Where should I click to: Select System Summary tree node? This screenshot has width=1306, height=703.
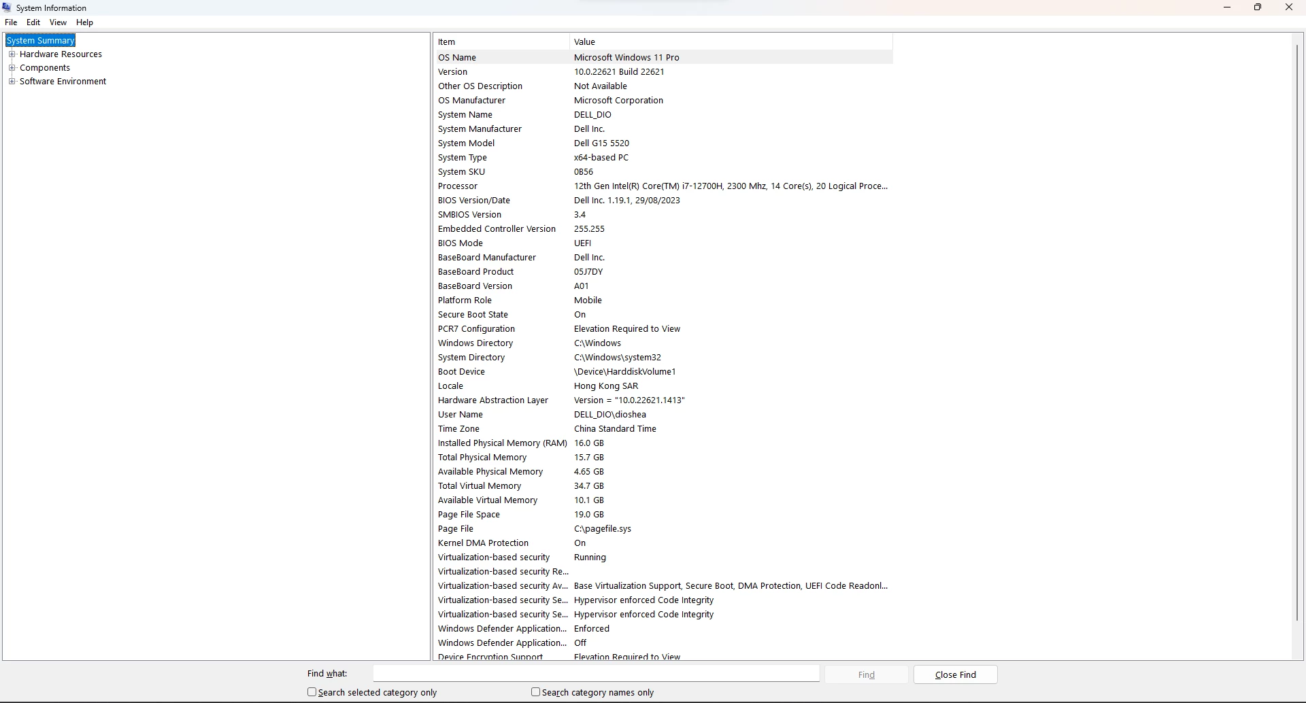click(x=40, y=41)
